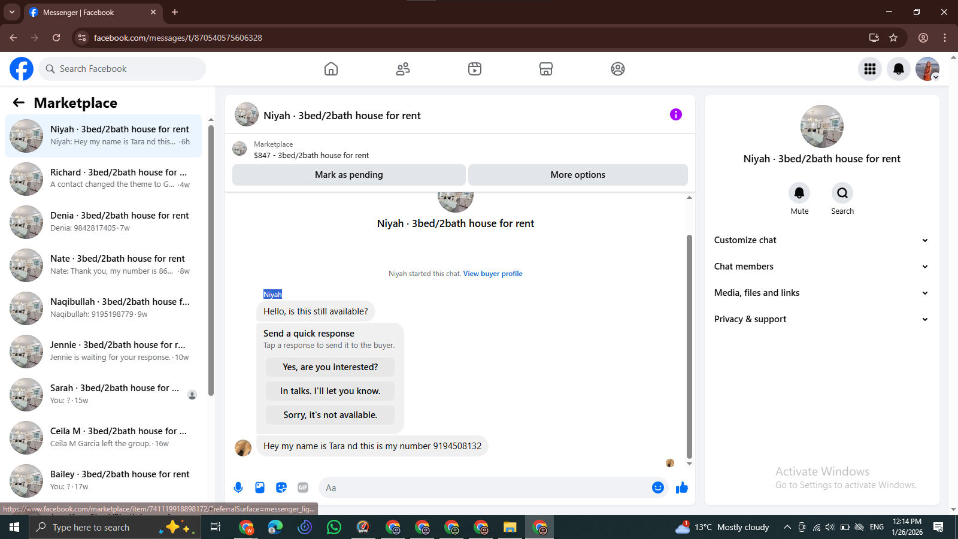Open Windows notification center icon
Screen dimensions: 958x539
tap(938, 527)
